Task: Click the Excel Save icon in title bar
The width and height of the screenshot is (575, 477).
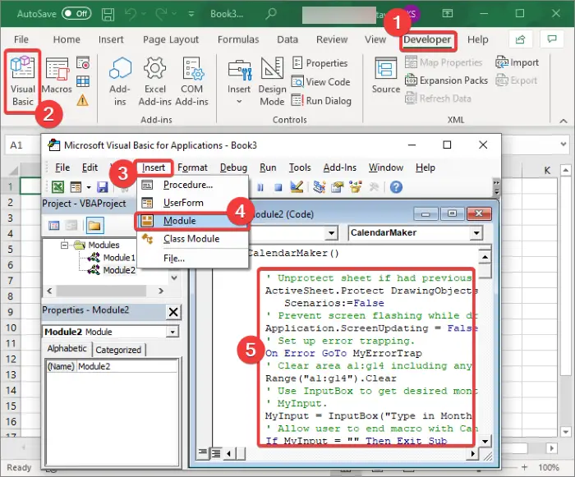Action: (x=108, y=14)
